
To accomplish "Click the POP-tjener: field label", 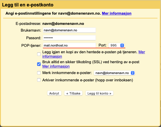I will pyautogui.click(x=31, y=45).
